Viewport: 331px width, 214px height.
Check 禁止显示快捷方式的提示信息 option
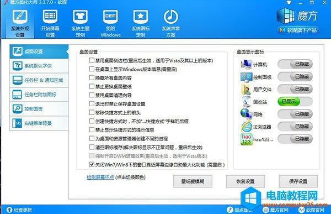coord(92,130)
